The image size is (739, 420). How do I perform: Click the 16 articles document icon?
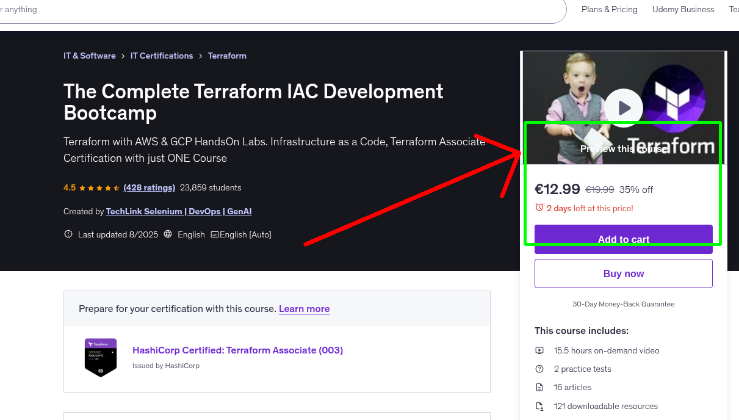tap(539, 387)
